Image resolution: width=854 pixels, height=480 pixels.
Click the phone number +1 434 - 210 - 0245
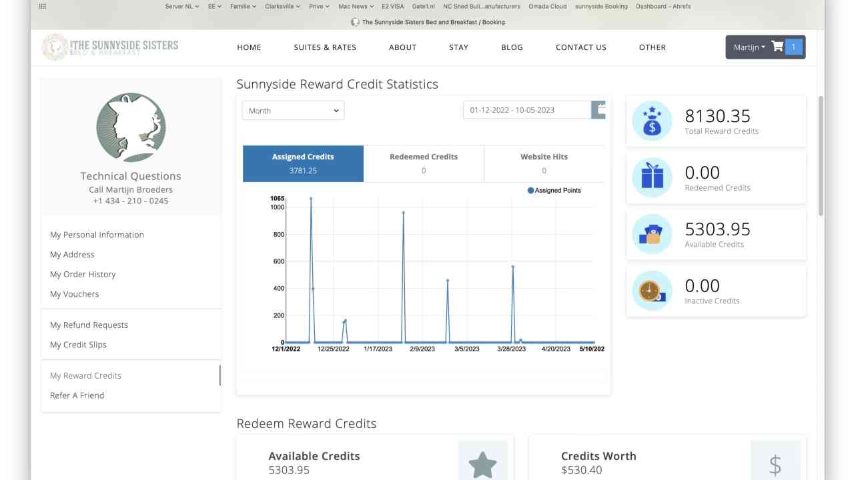click(131, 201)
